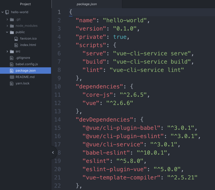The image size is (215, 190).
Task: Click the public folder icon
Action: pyautogui.click(x=12, y=32)
